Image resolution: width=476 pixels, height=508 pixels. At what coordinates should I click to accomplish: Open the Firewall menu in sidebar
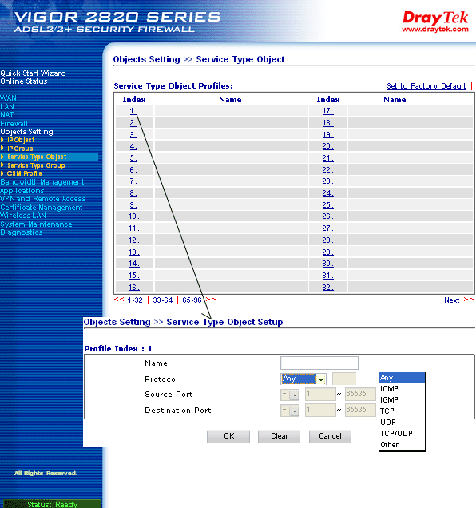click(x=14, y=124)
